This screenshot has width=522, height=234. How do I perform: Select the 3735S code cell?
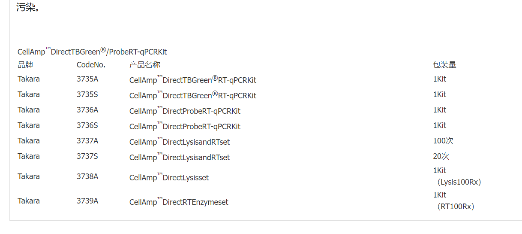[87, 94]
